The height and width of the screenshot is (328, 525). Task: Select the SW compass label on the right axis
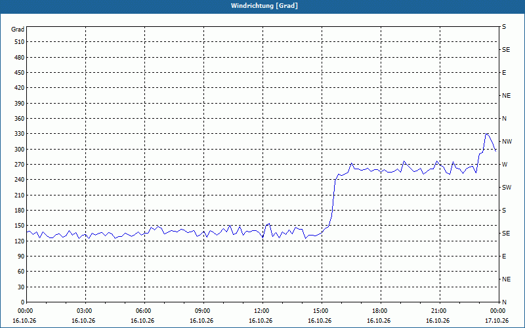point(507,188)
